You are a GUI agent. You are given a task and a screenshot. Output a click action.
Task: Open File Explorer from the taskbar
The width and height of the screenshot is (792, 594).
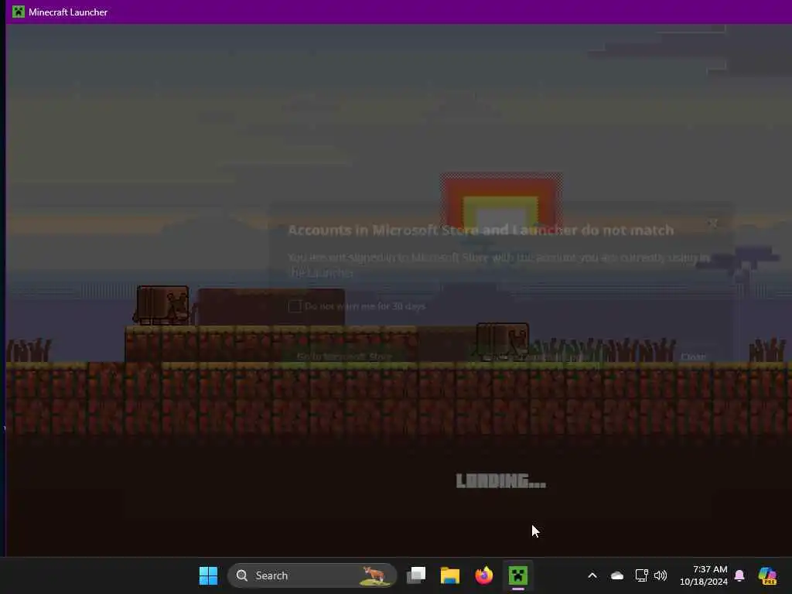[x=450, y=575]
